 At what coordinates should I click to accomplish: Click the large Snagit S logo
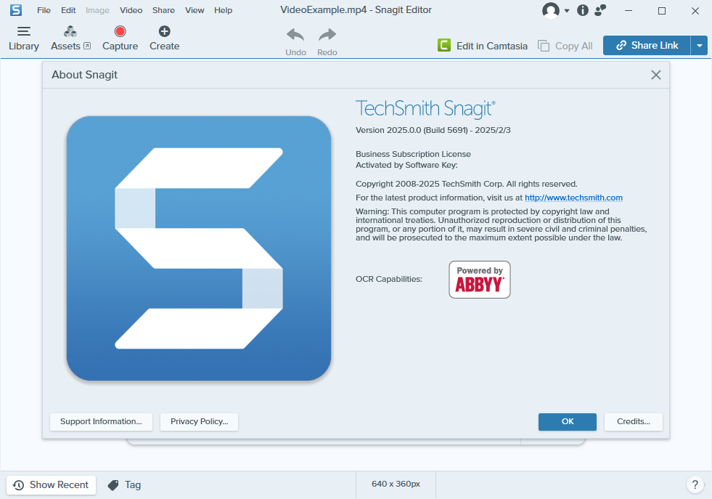[199, 248]
